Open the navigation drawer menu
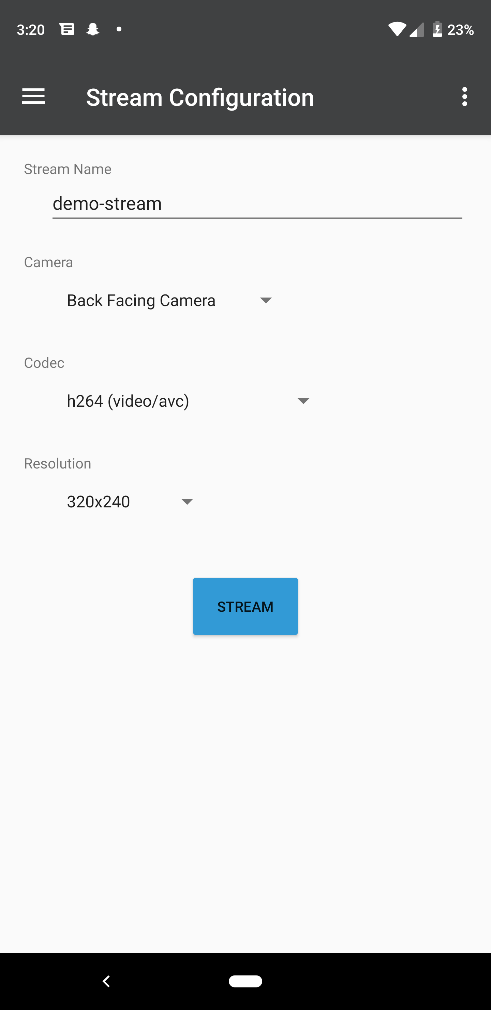This screenshot has width=491, height=1010. tap(34, 97)
